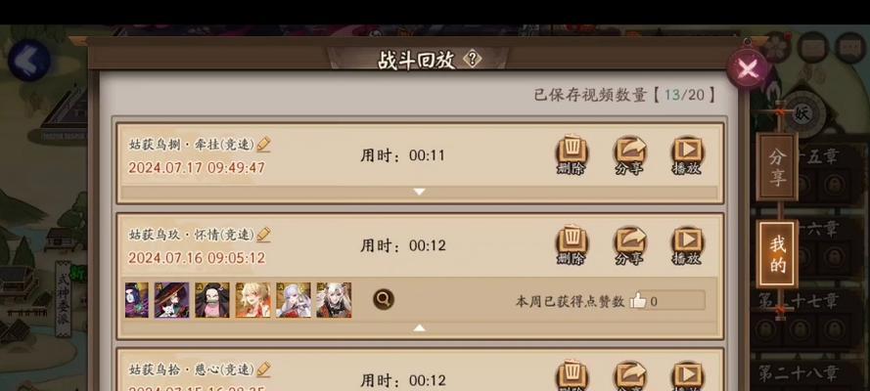The image size is (870, 391).
Task: Collapse the 姑获鸟玖·怀情 replay details
Action: pyautogui.click(x=420, y=327)
